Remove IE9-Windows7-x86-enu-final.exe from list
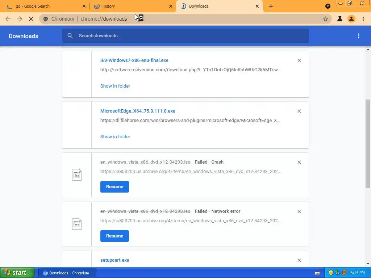The image size is (371, 278). [x=299, y=60]
